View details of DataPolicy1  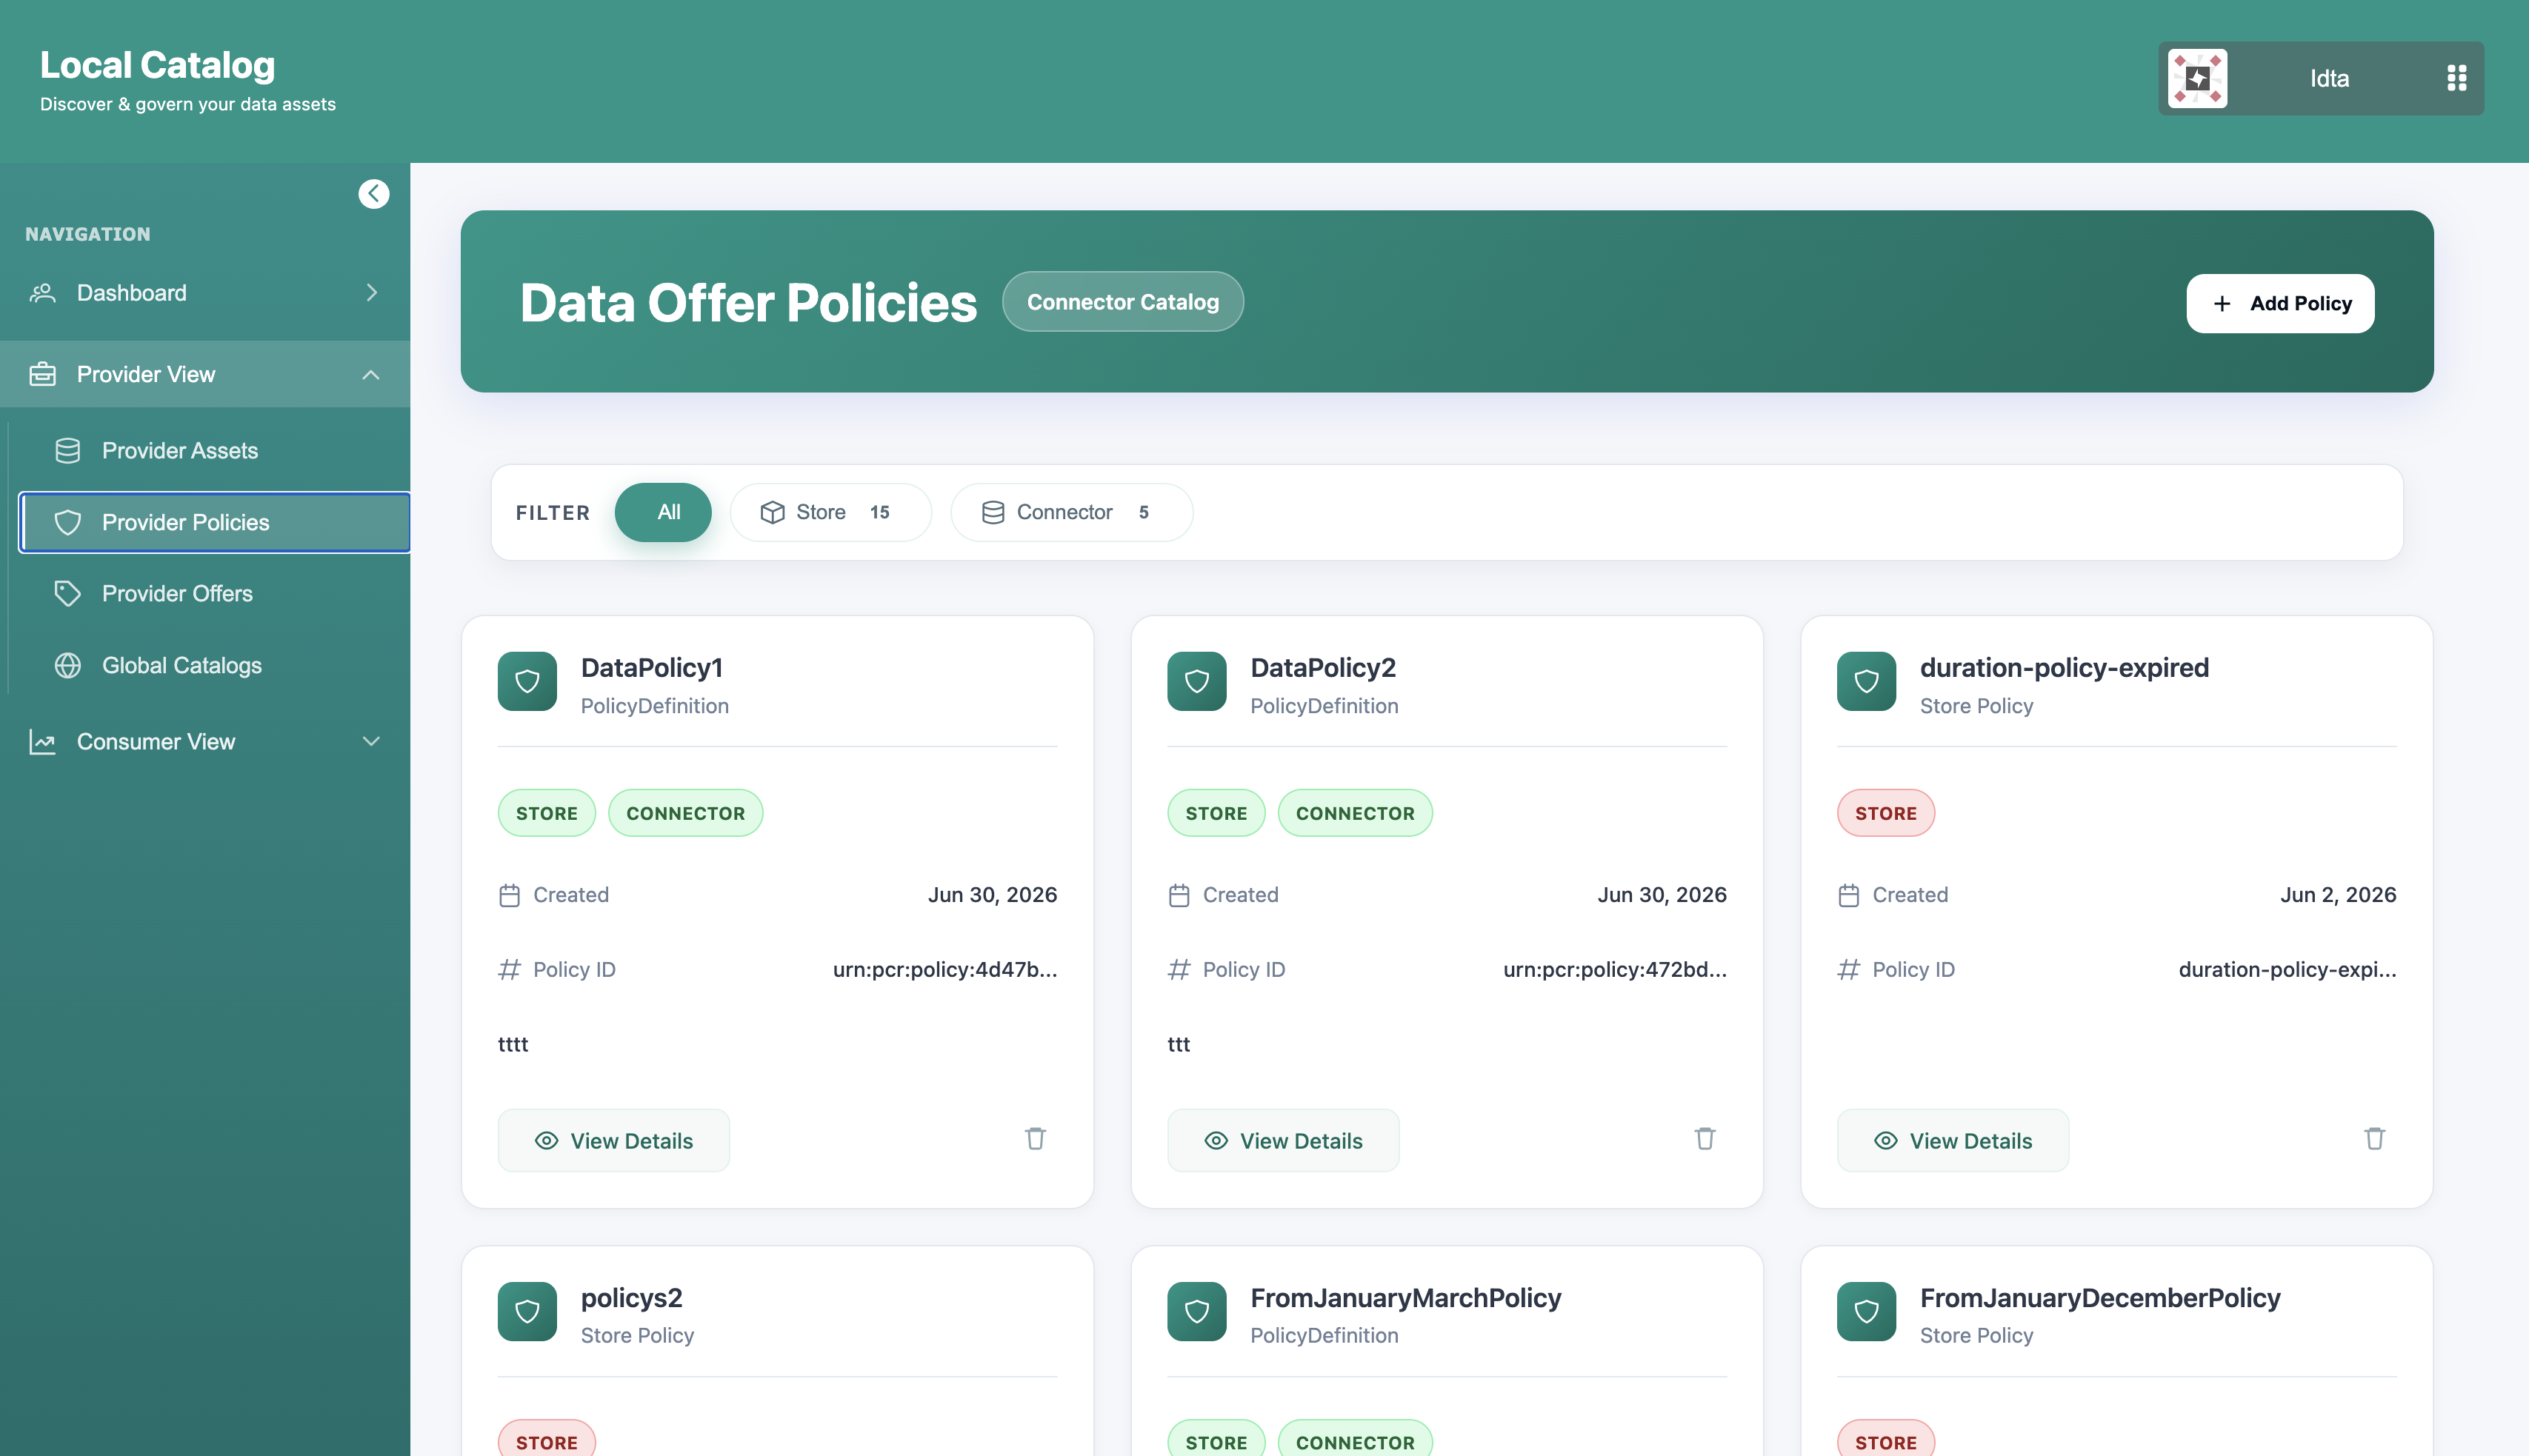[614, 1141]
